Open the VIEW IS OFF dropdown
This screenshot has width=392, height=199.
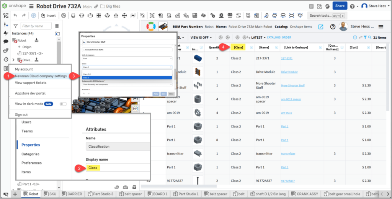pos(201,38)
